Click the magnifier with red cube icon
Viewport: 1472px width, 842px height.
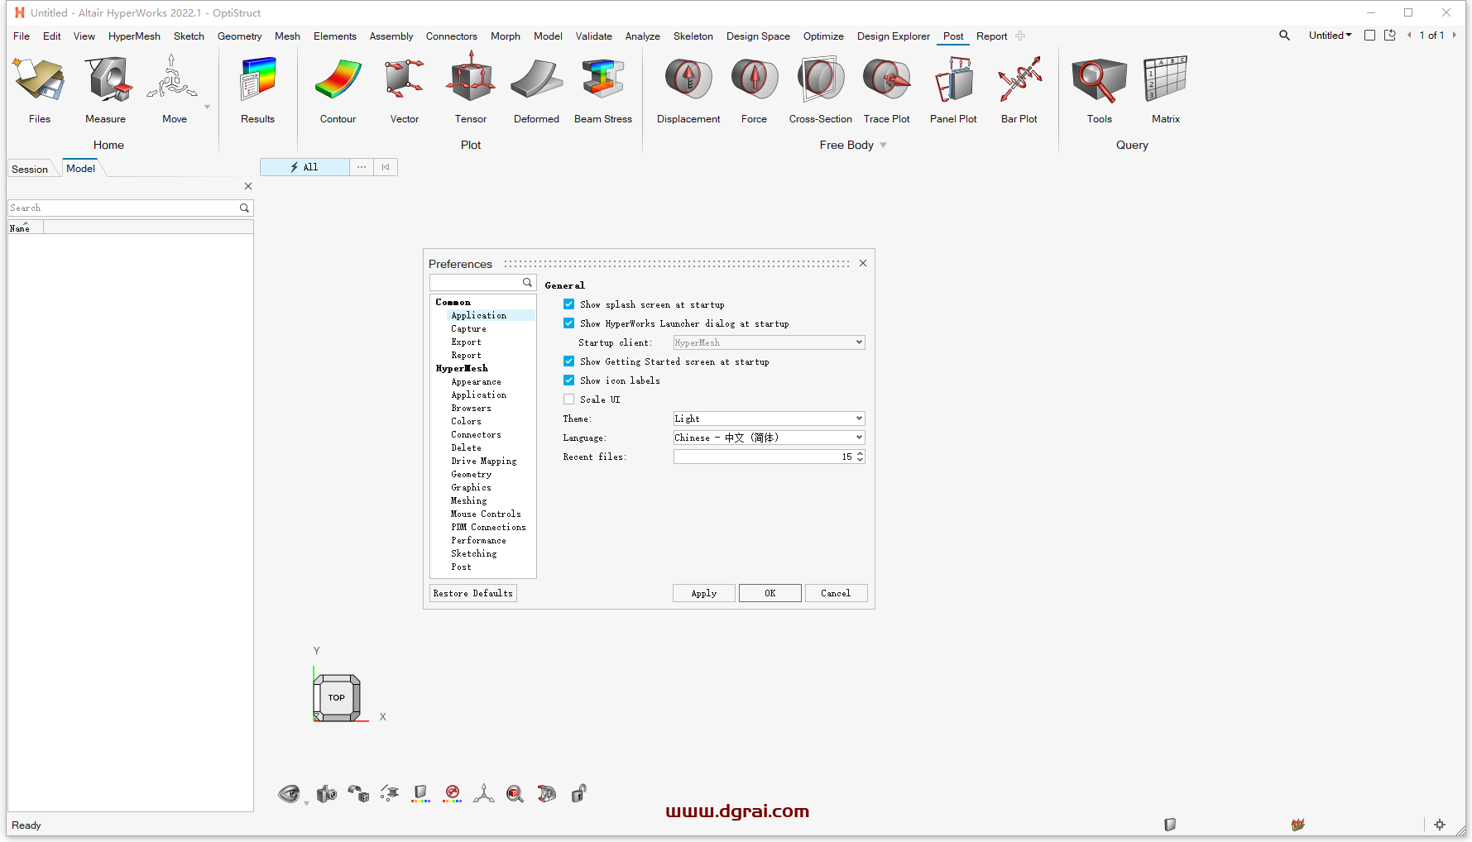(x=515, y=794)
